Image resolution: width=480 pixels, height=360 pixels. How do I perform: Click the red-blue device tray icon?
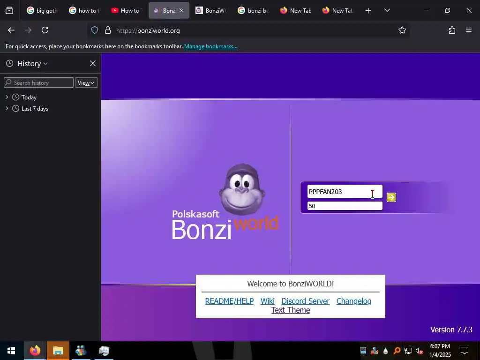click(375, 351)
